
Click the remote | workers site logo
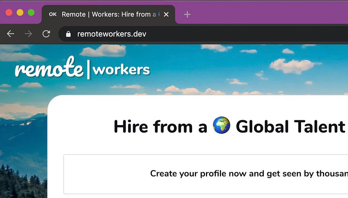82,68
